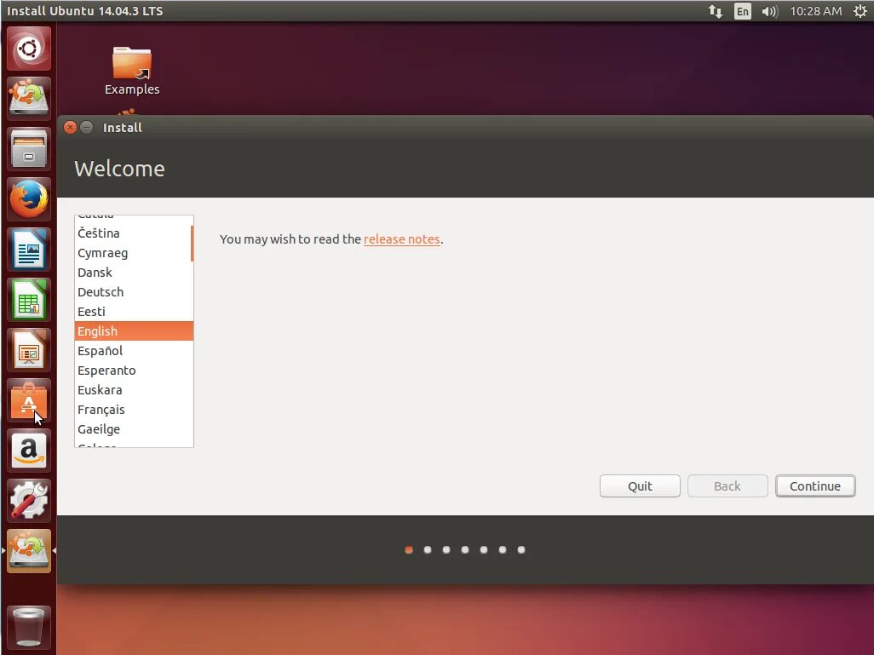Open the 10:28 AM clock menu

click(816, 11)
